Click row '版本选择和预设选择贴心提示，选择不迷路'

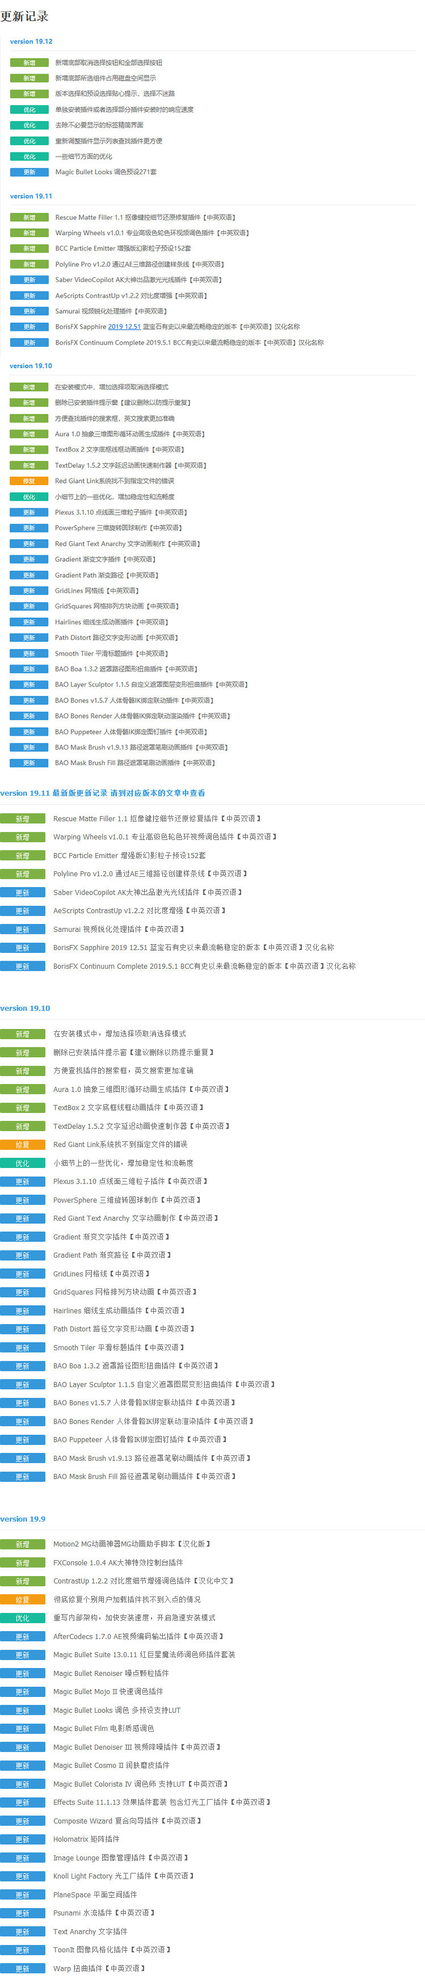pyautogui.click(x=115, y=93)
